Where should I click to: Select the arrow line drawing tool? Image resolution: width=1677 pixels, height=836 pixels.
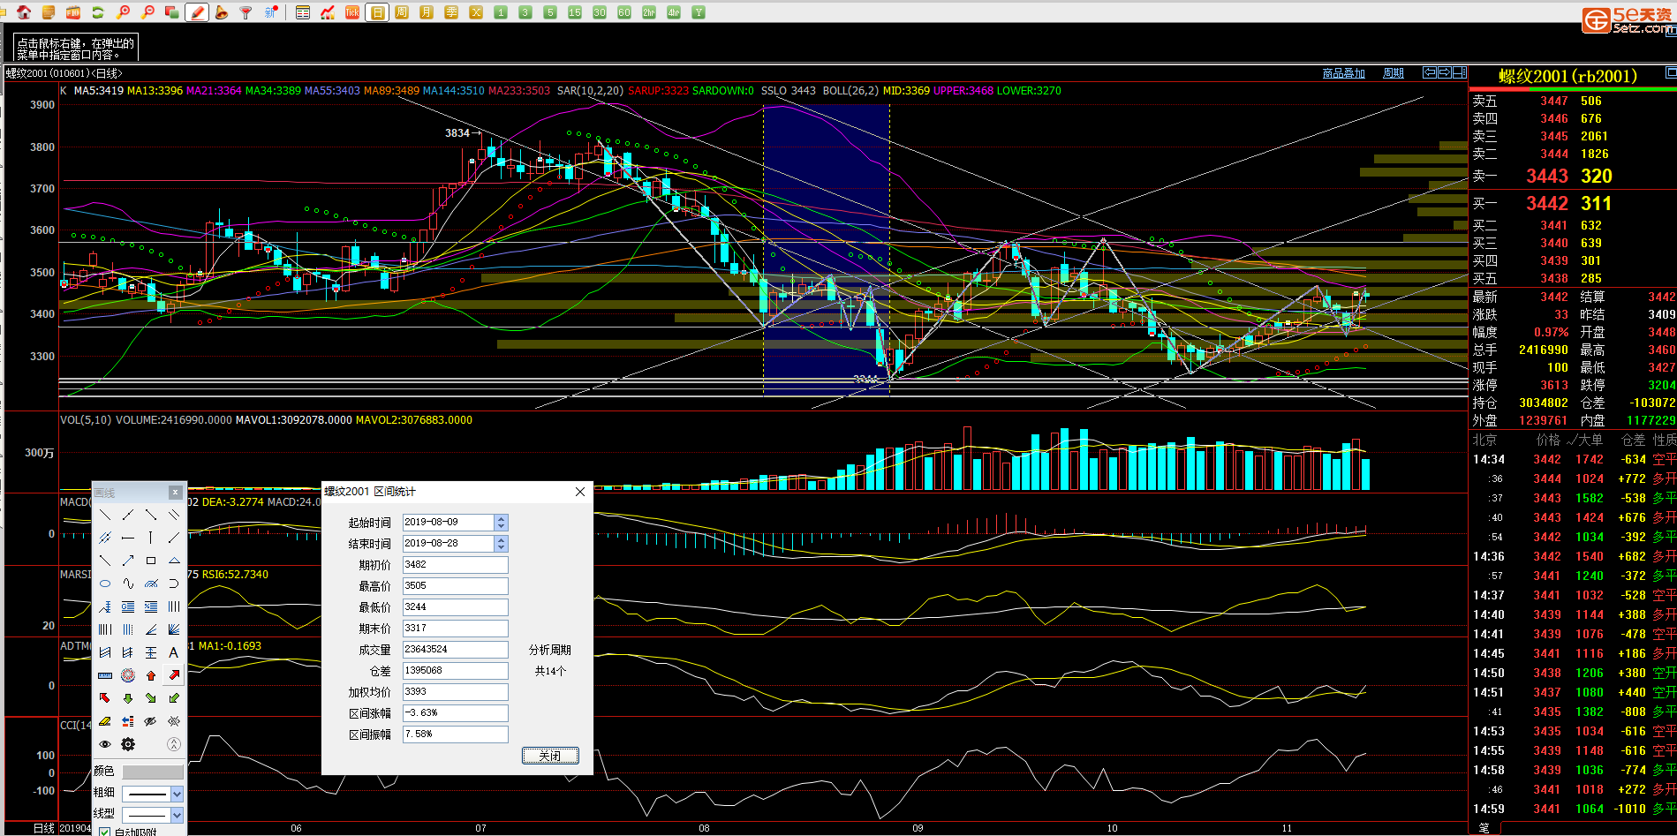(128, 561)
